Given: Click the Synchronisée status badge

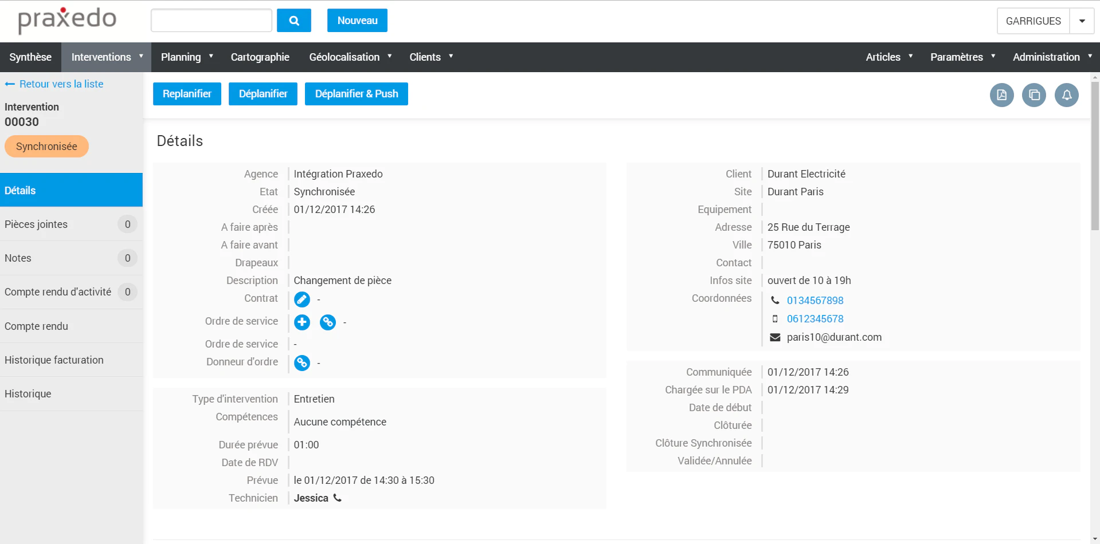Looking at the screenshot, I should click(x=46, y=147).
